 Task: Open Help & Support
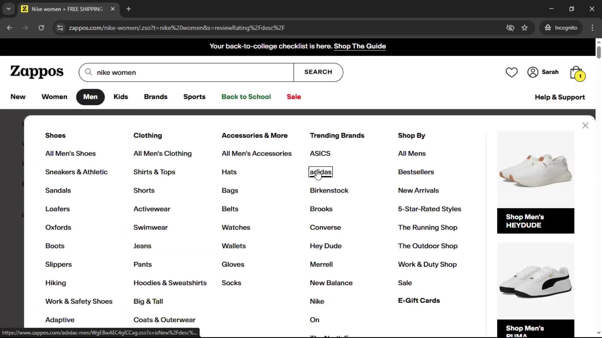(x=560, y=97)
